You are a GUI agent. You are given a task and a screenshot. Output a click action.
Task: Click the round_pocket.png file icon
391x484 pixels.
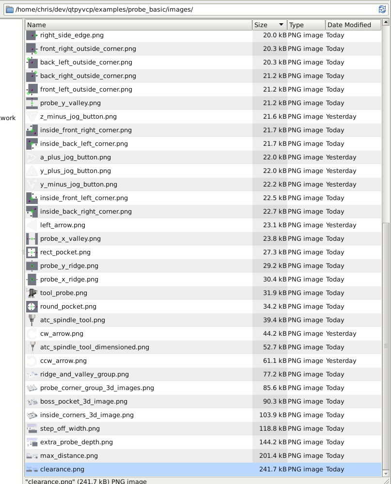click(x=32, y=307)
